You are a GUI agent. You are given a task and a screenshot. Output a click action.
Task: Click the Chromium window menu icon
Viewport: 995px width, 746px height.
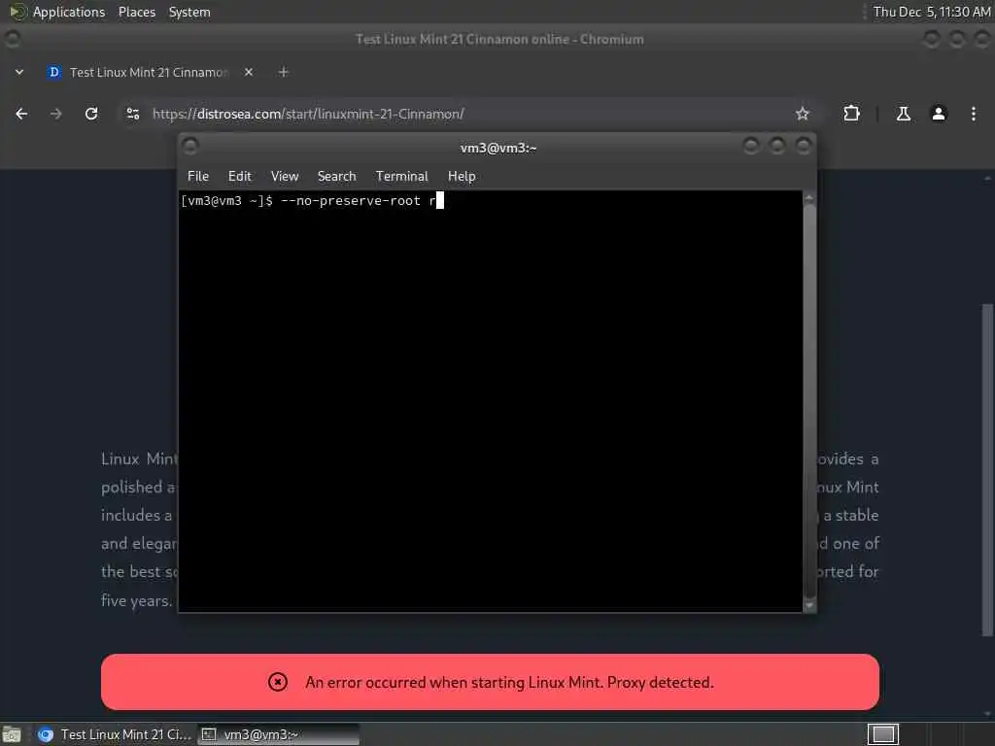pos(12,39)
